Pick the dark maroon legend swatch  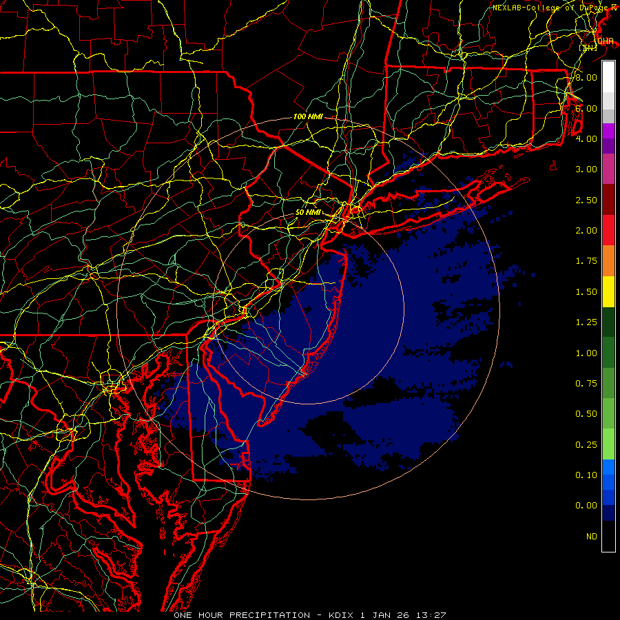608,200
